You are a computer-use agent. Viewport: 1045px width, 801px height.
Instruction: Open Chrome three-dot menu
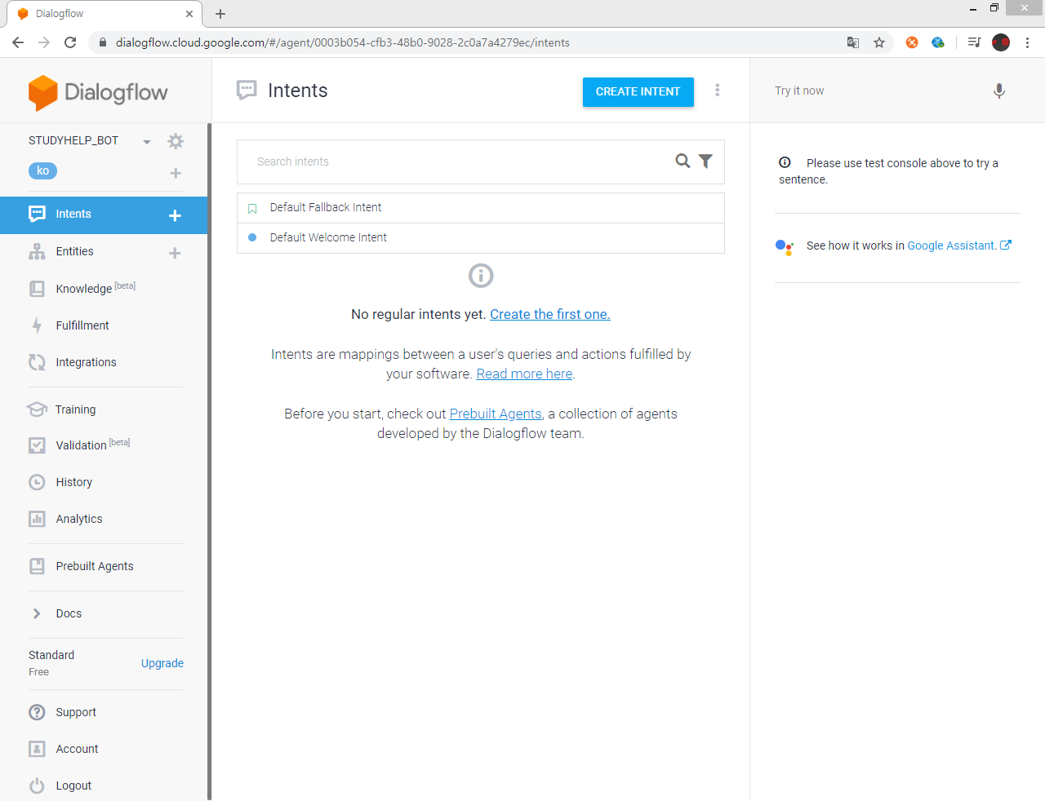pyautogui.click(x=1027, y=42)
